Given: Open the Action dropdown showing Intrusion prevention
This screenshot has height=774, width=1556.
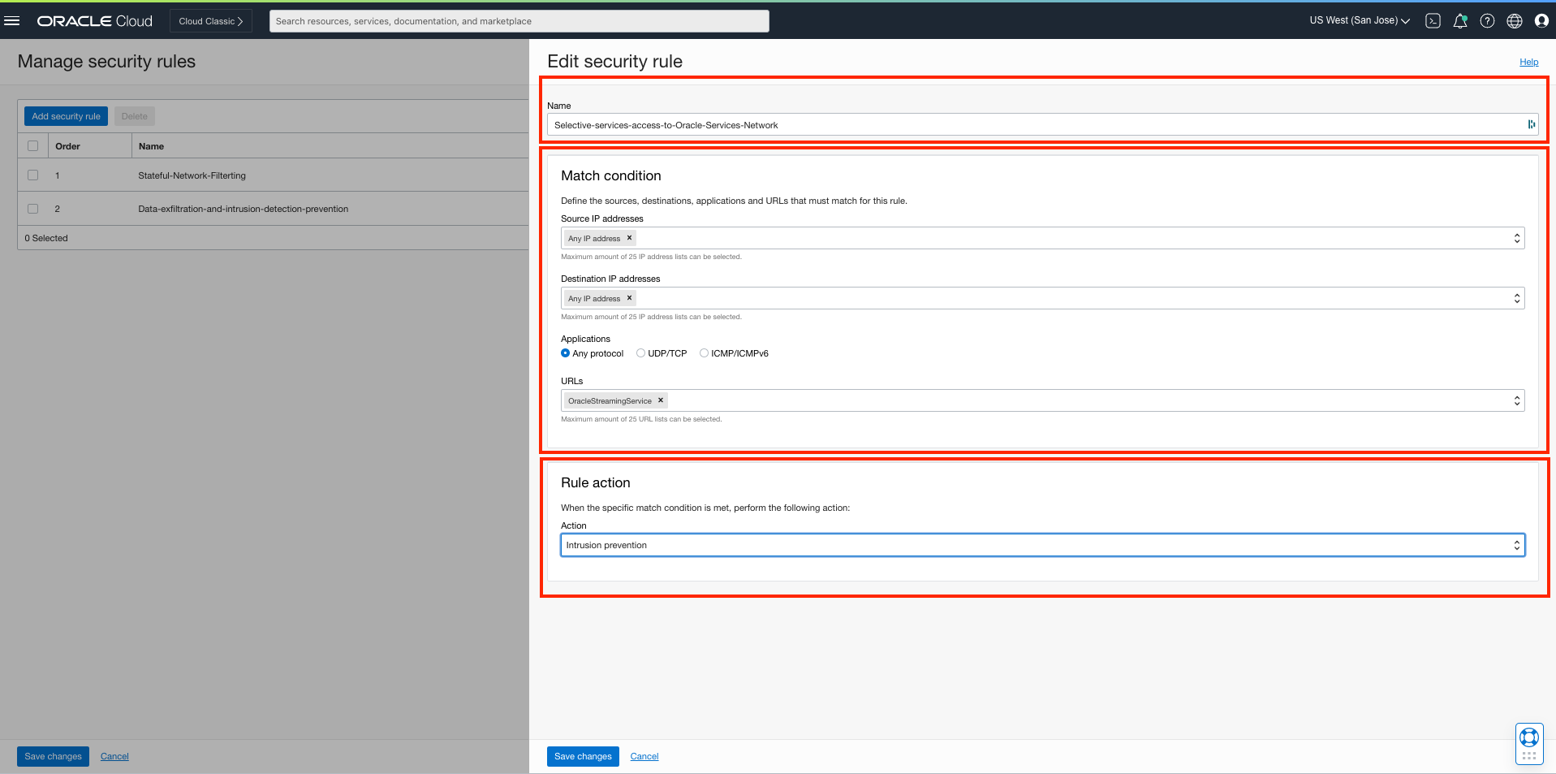Looking at the screenshot, I should pyautogui.click(x=1517, y=544).
